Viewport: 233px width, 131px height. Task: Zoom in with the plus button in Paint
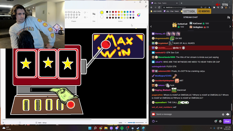(146, 123)
